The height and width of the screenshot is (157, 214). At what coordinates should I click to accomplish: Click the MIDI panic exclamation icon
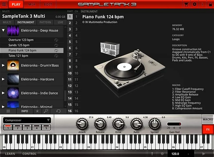[x=152, y=154]
